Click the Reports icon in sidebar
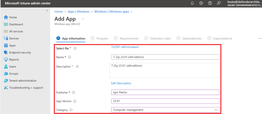This screenshot has width=262, height=114. point(6,59)
